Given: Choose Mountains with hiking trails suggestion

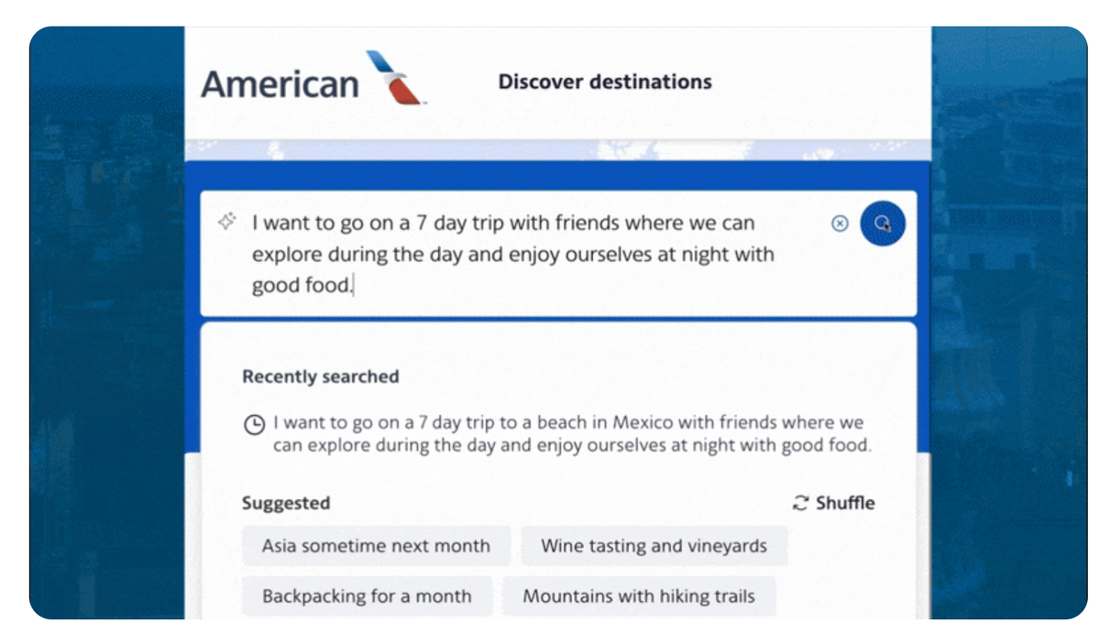Looking at the screenshot, I should point(639,596).
